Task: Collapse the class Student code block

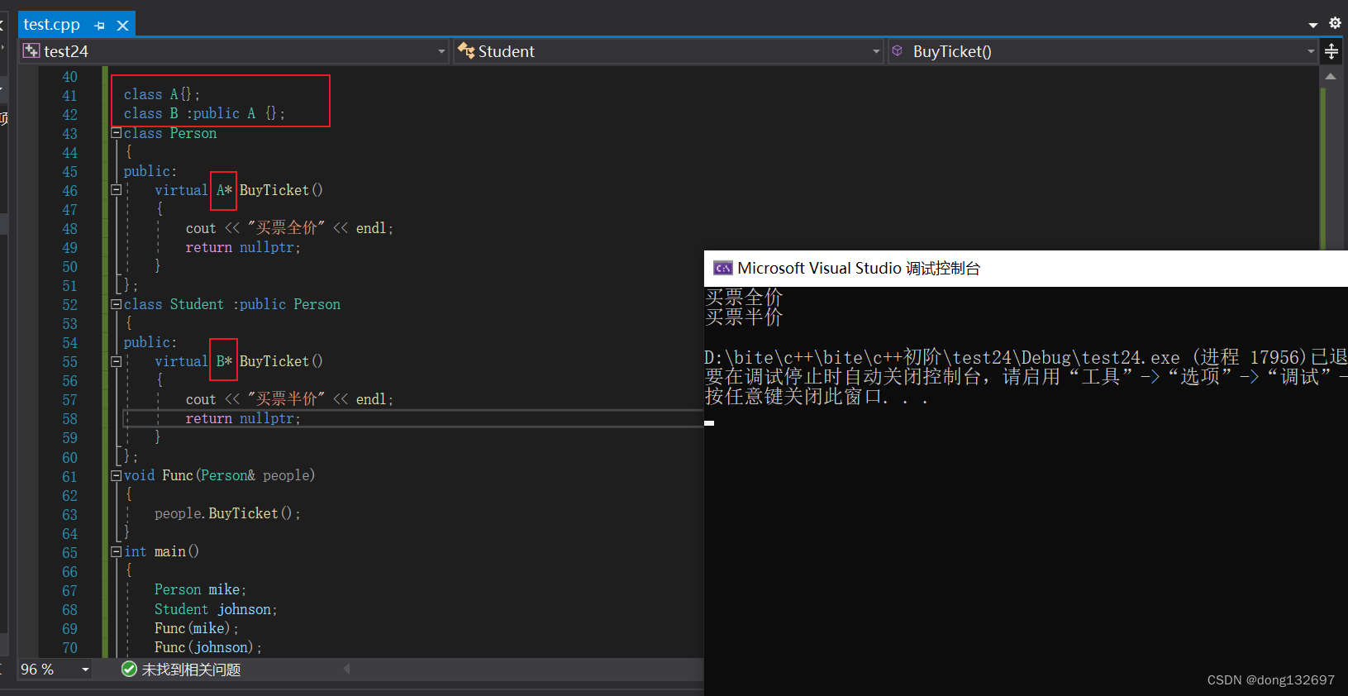Action: tap(117, 304)
